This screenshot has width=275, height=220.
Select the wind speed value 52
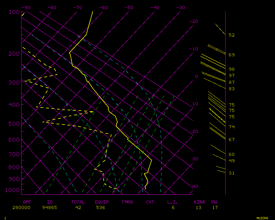pos(232,35)
